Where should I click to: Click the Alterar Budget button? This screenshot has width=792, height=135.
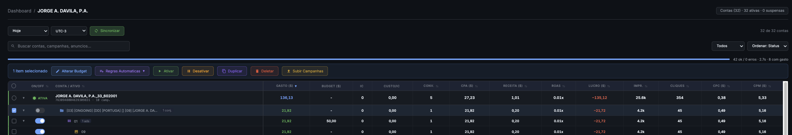(x=71, y=71)
